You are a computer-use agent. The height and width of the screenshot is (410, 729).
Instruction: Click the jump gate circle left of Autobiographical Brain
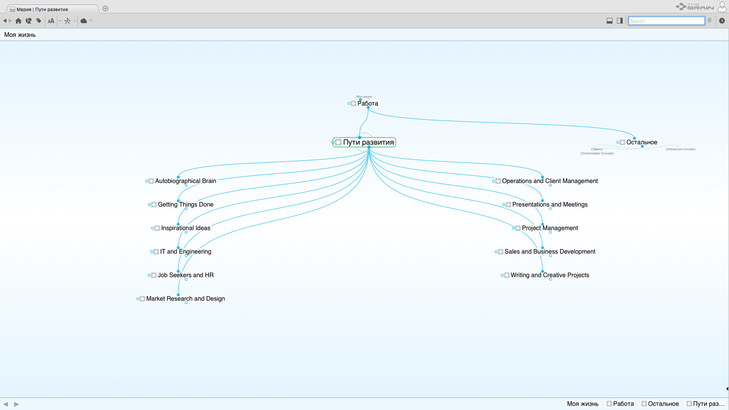click(x=147, y=181)
